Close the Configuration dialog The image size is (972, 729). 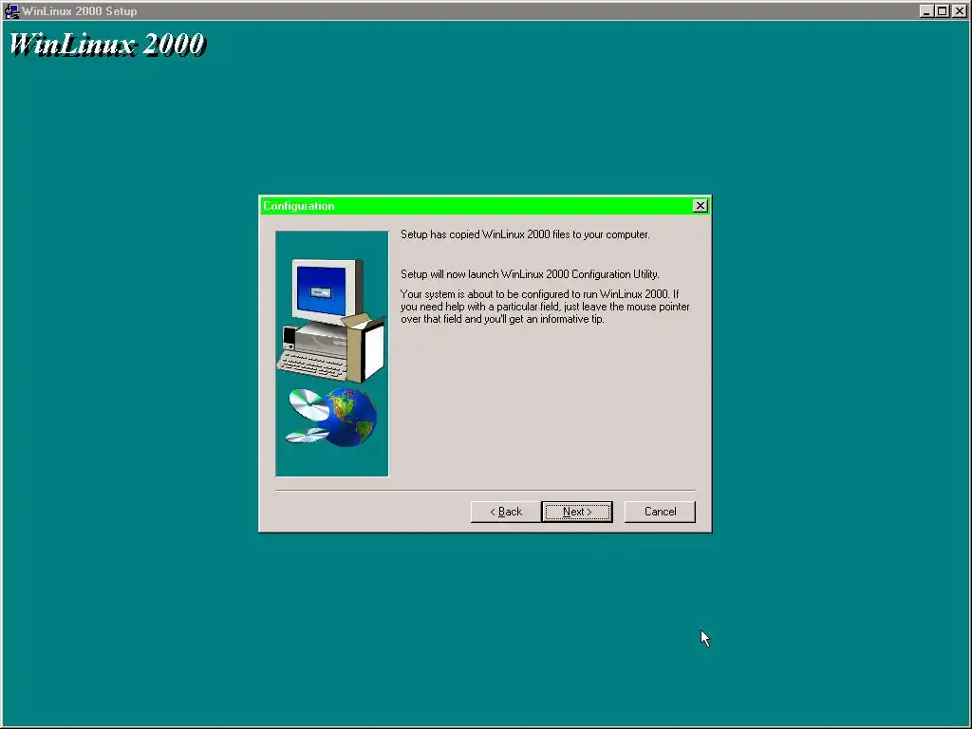pos(700,206)
